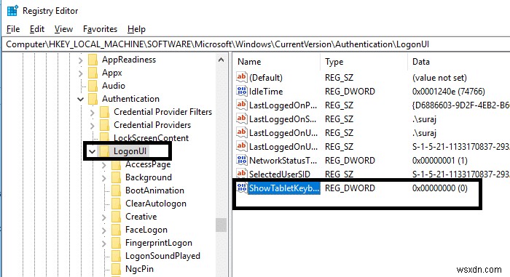
Task: Click the Creative folder icon
Action: coord(116,217)
